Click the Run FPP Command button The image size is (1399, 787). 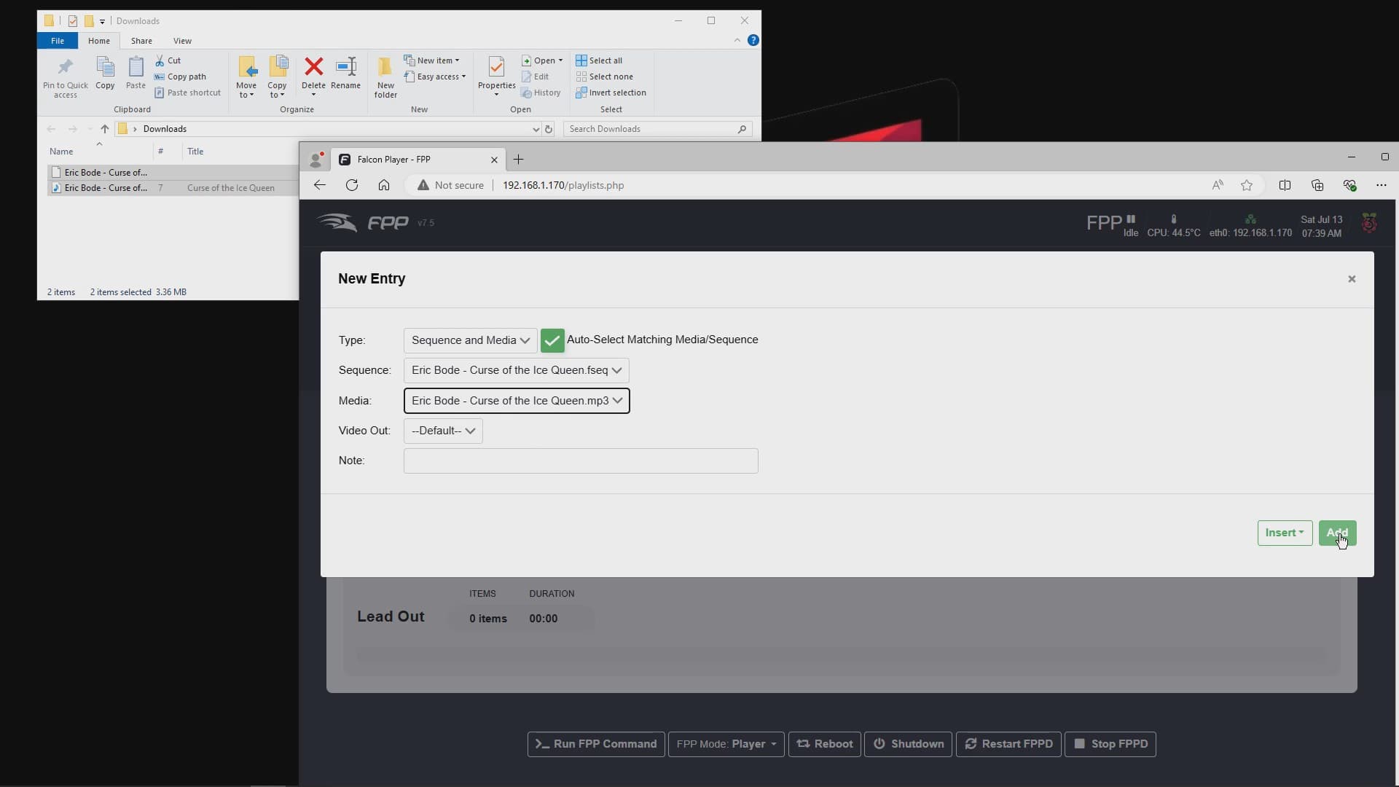point(596,744)
